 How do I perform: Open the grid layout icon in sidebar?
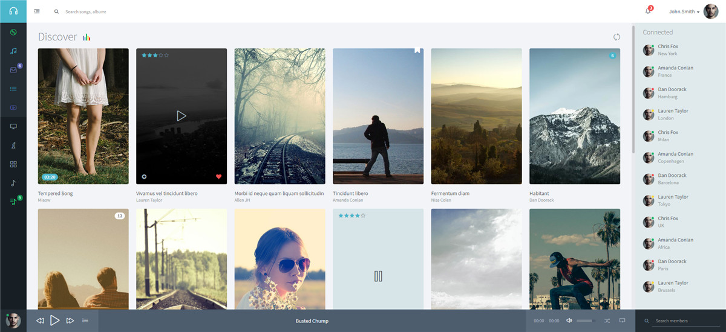click(x=13, y=164)
